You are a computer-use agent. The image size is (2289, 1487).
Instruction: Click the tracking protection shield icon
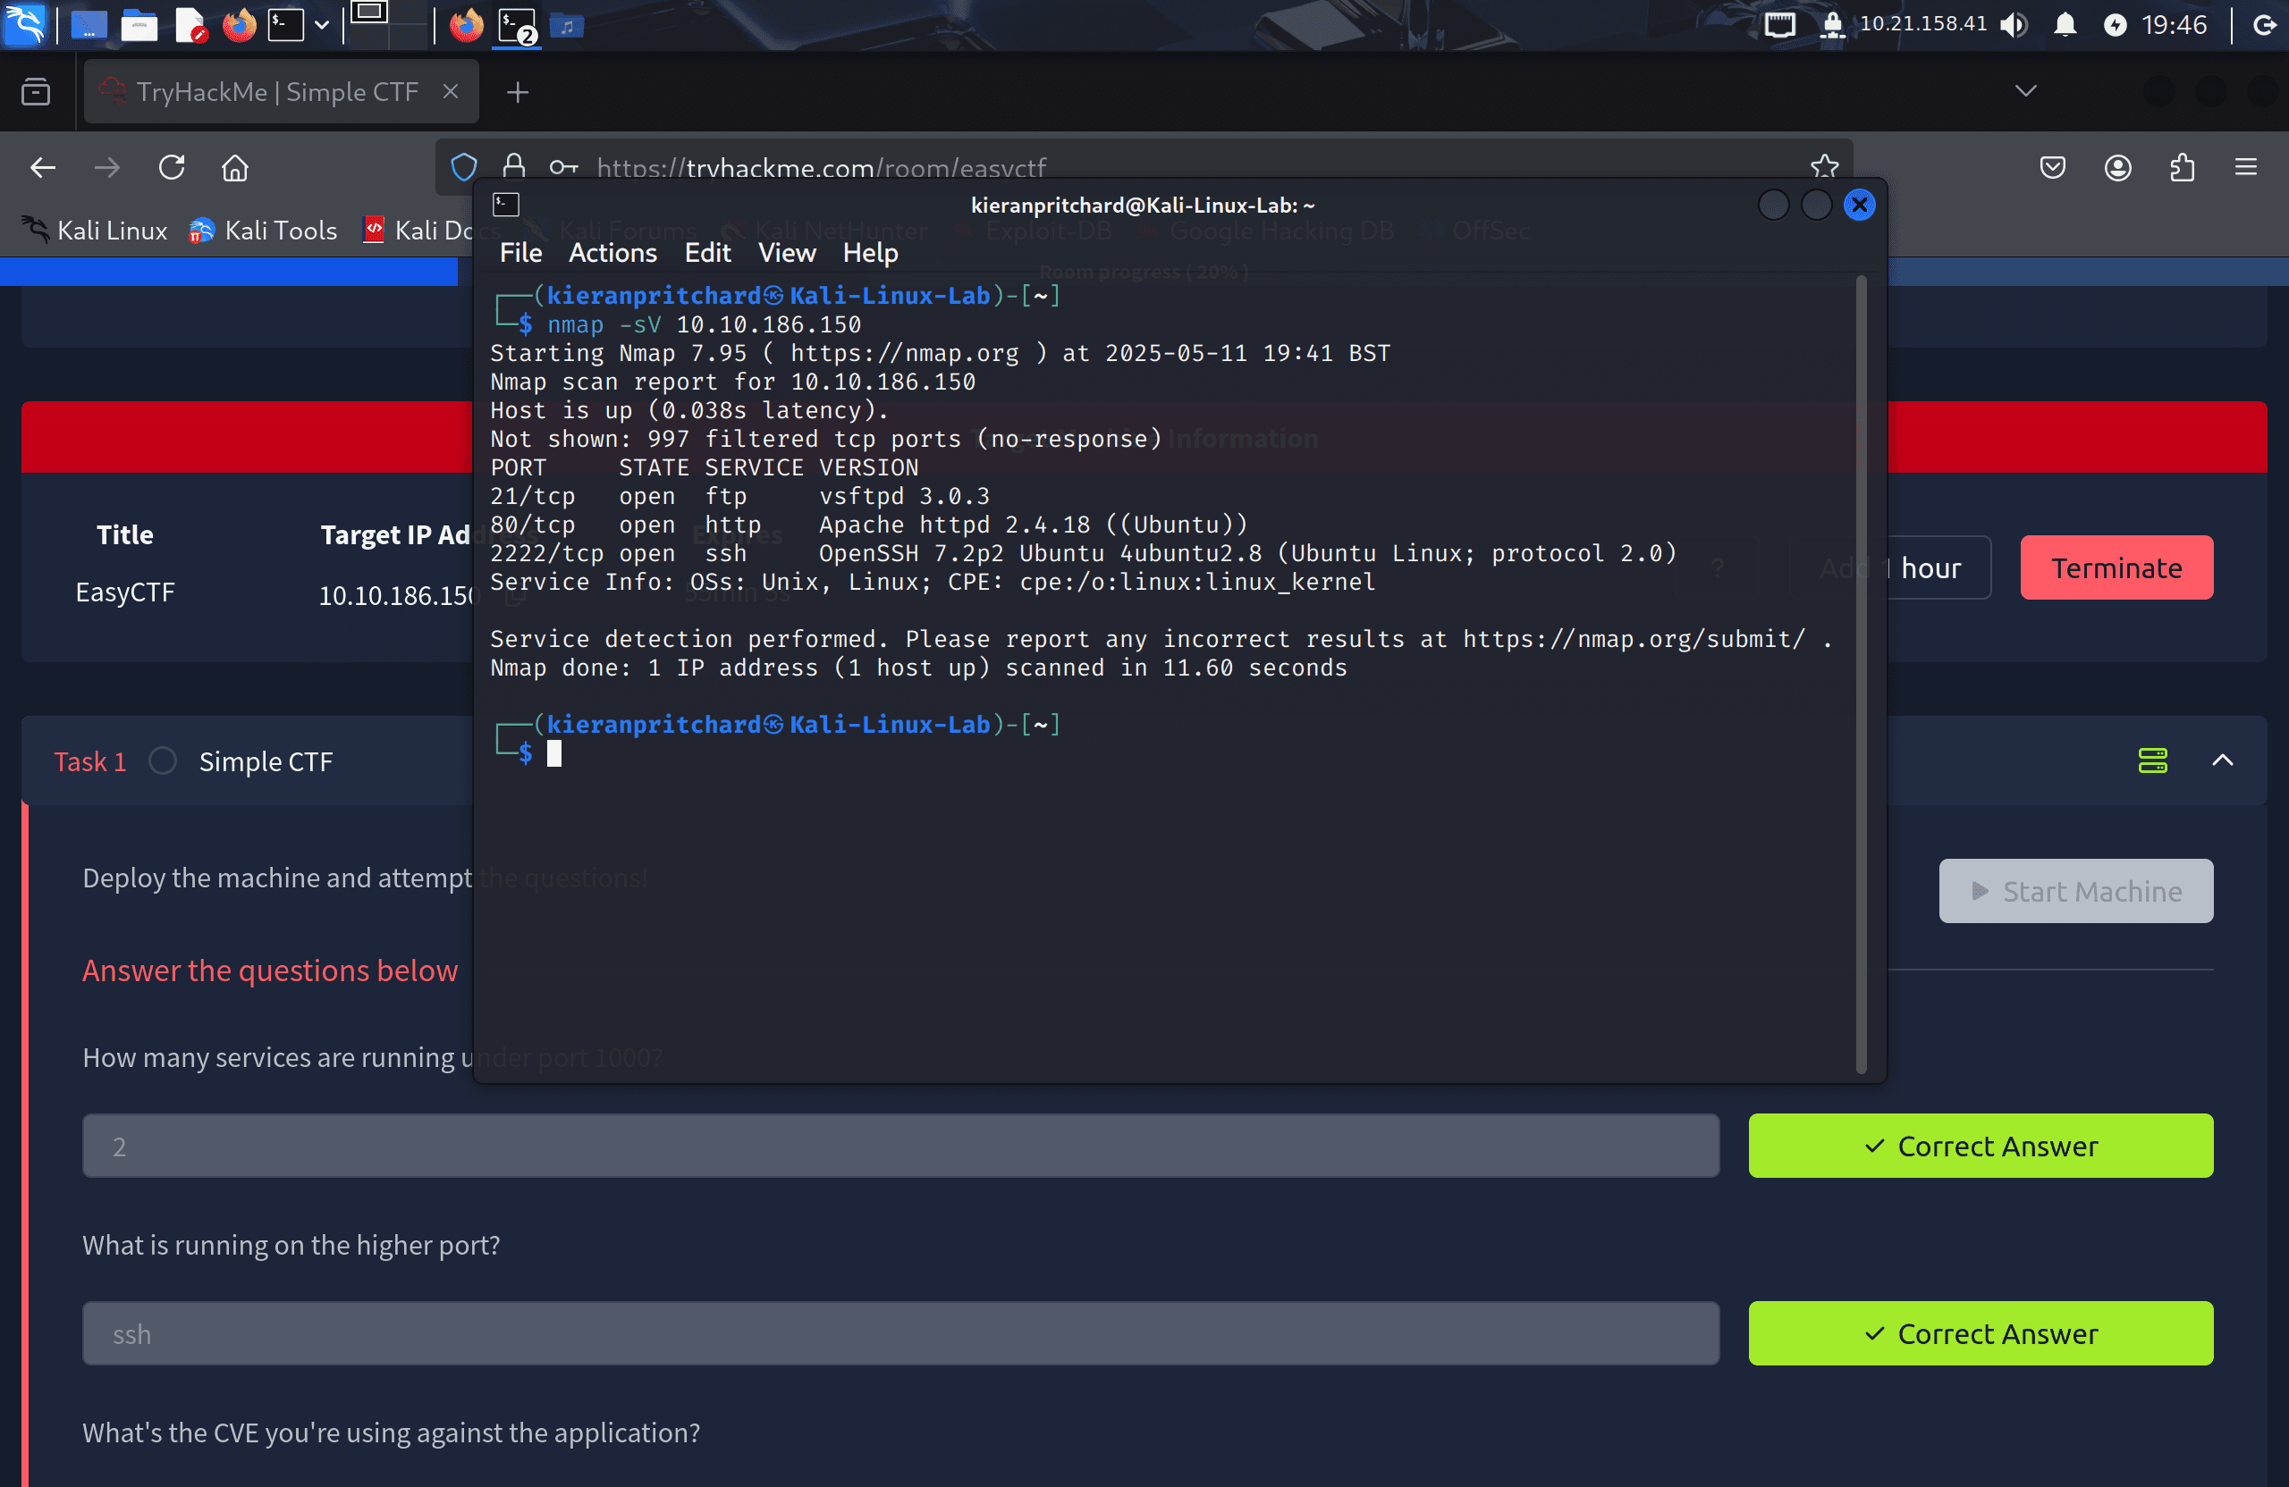point(463,168)
